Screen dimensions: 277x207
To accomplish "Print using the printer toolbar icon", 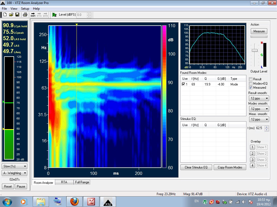I will pyautogui.click(x=25, y=15).
